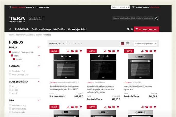The width and height of the screenshot is (176, 117).
Task: Click the search magnifier icon
Action: pyautogui.click(x=156, y=18)
